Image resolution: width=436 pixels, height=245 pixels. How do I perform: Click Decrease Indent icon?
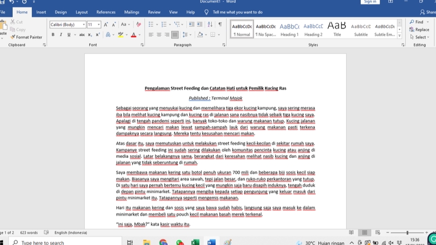pos(191,24)
